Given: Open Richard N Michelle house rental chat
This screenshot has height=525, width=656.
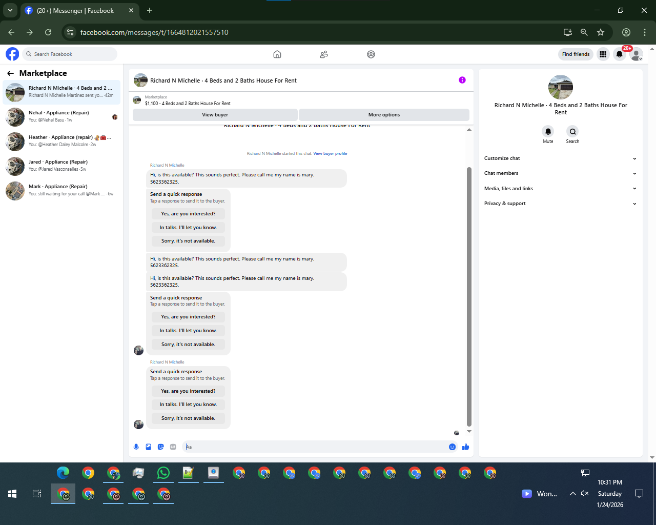Looking at the screenshot, I should coord(61,92).
